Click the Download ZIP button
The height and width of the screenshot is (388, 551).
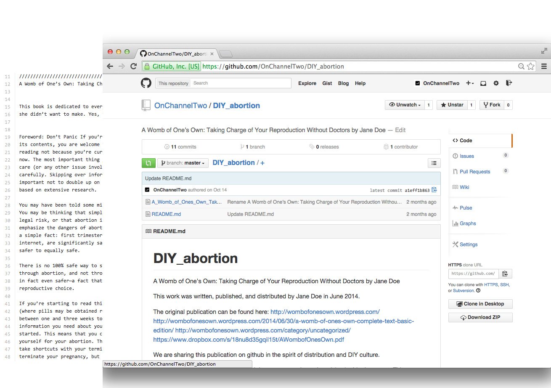click(x=480, y=317)
